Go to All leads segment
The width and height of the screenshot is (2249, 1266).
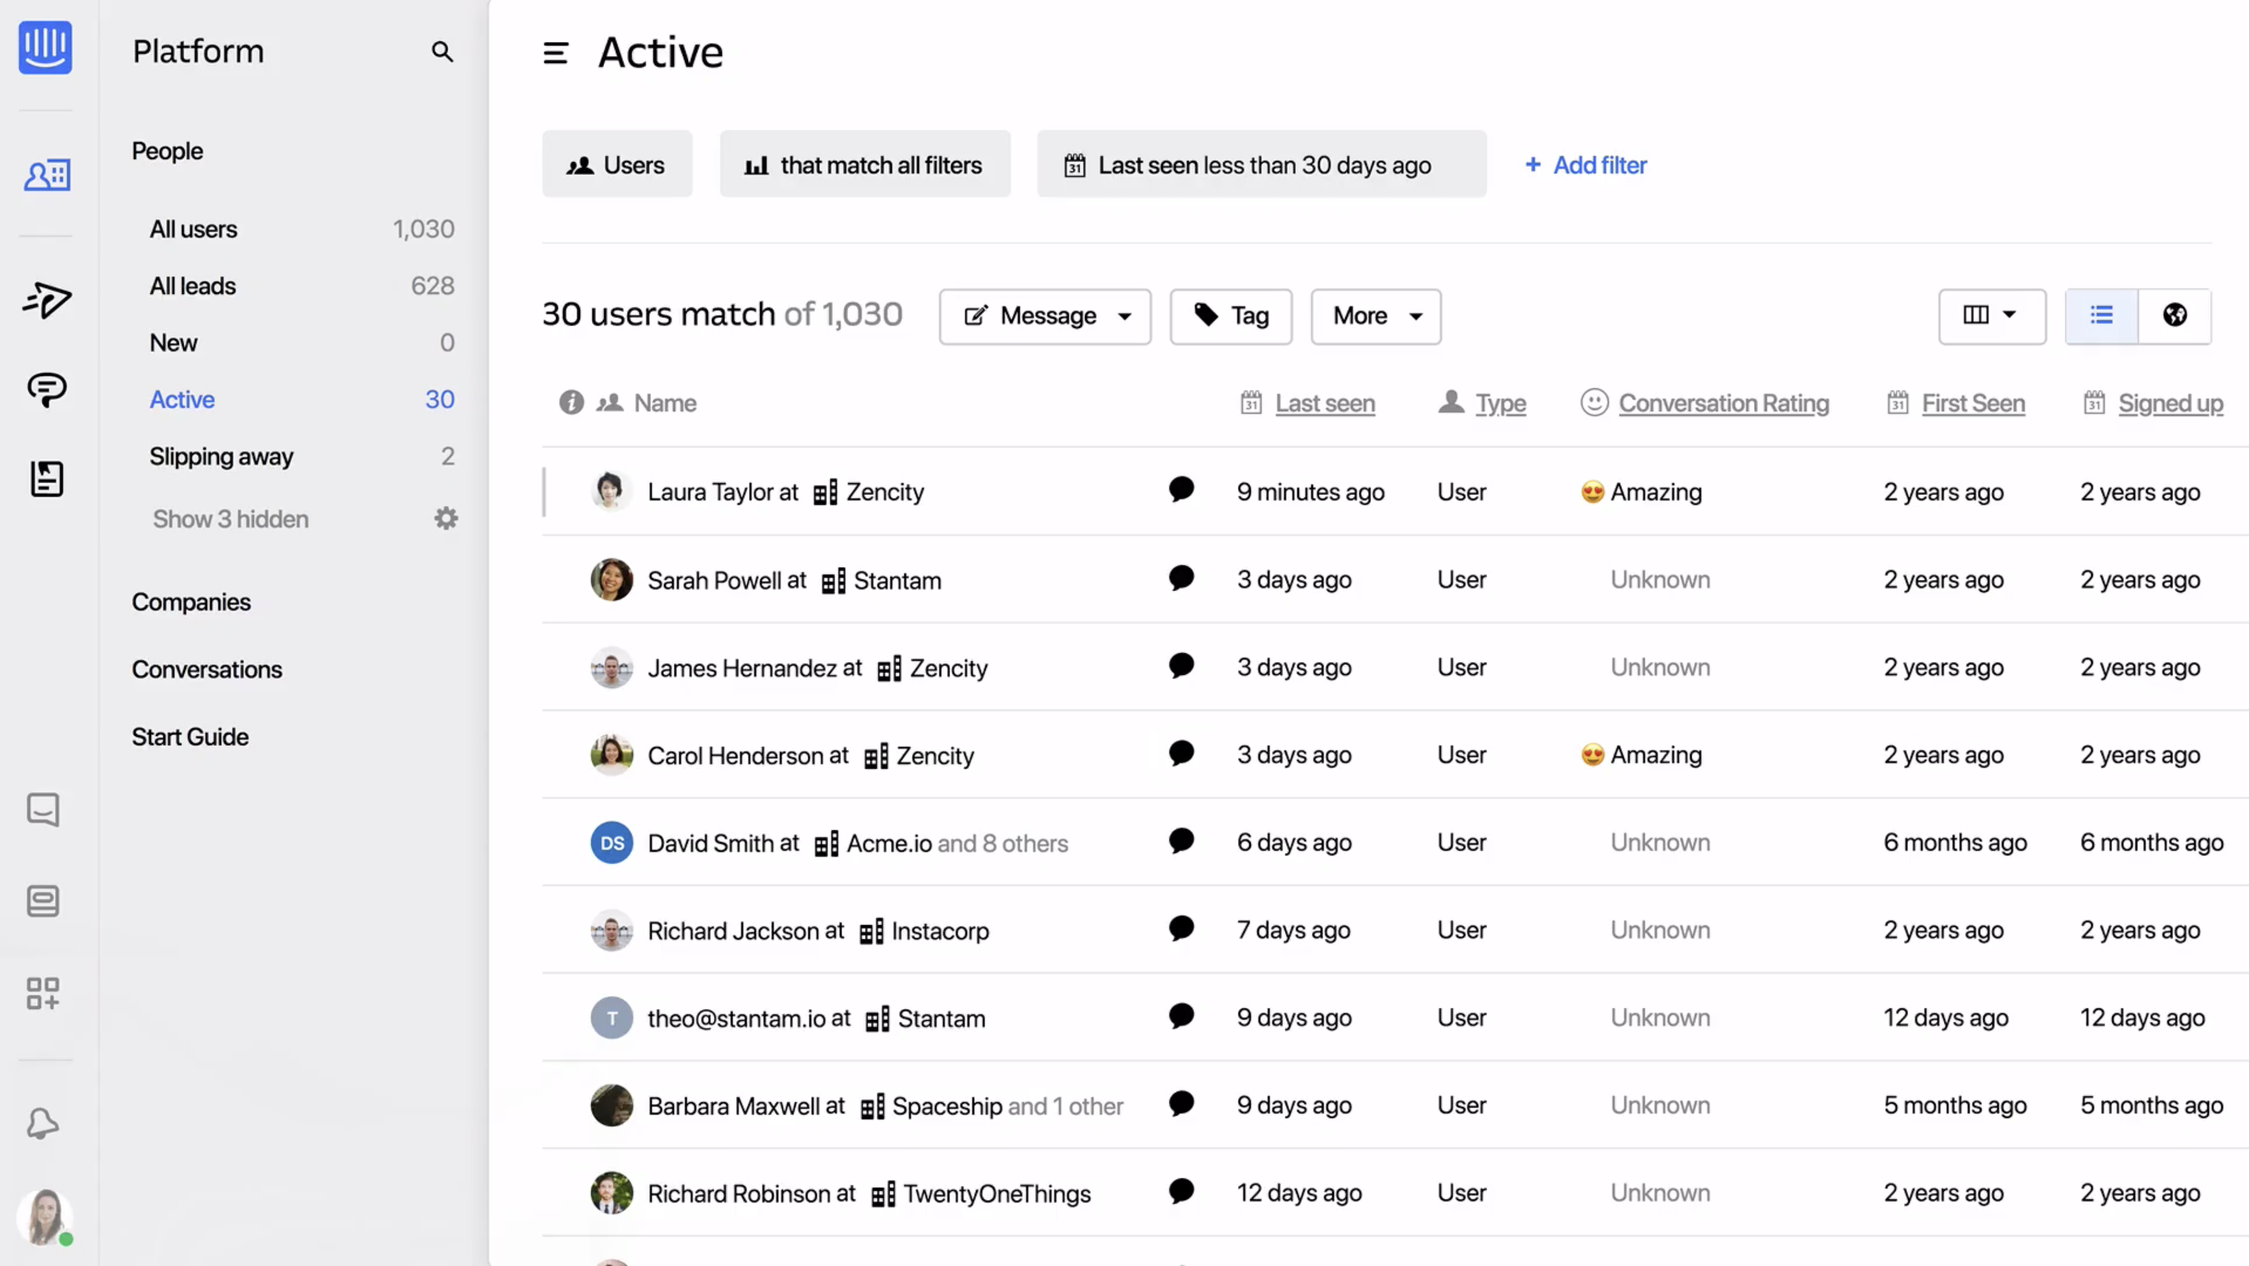coord(192,285)
